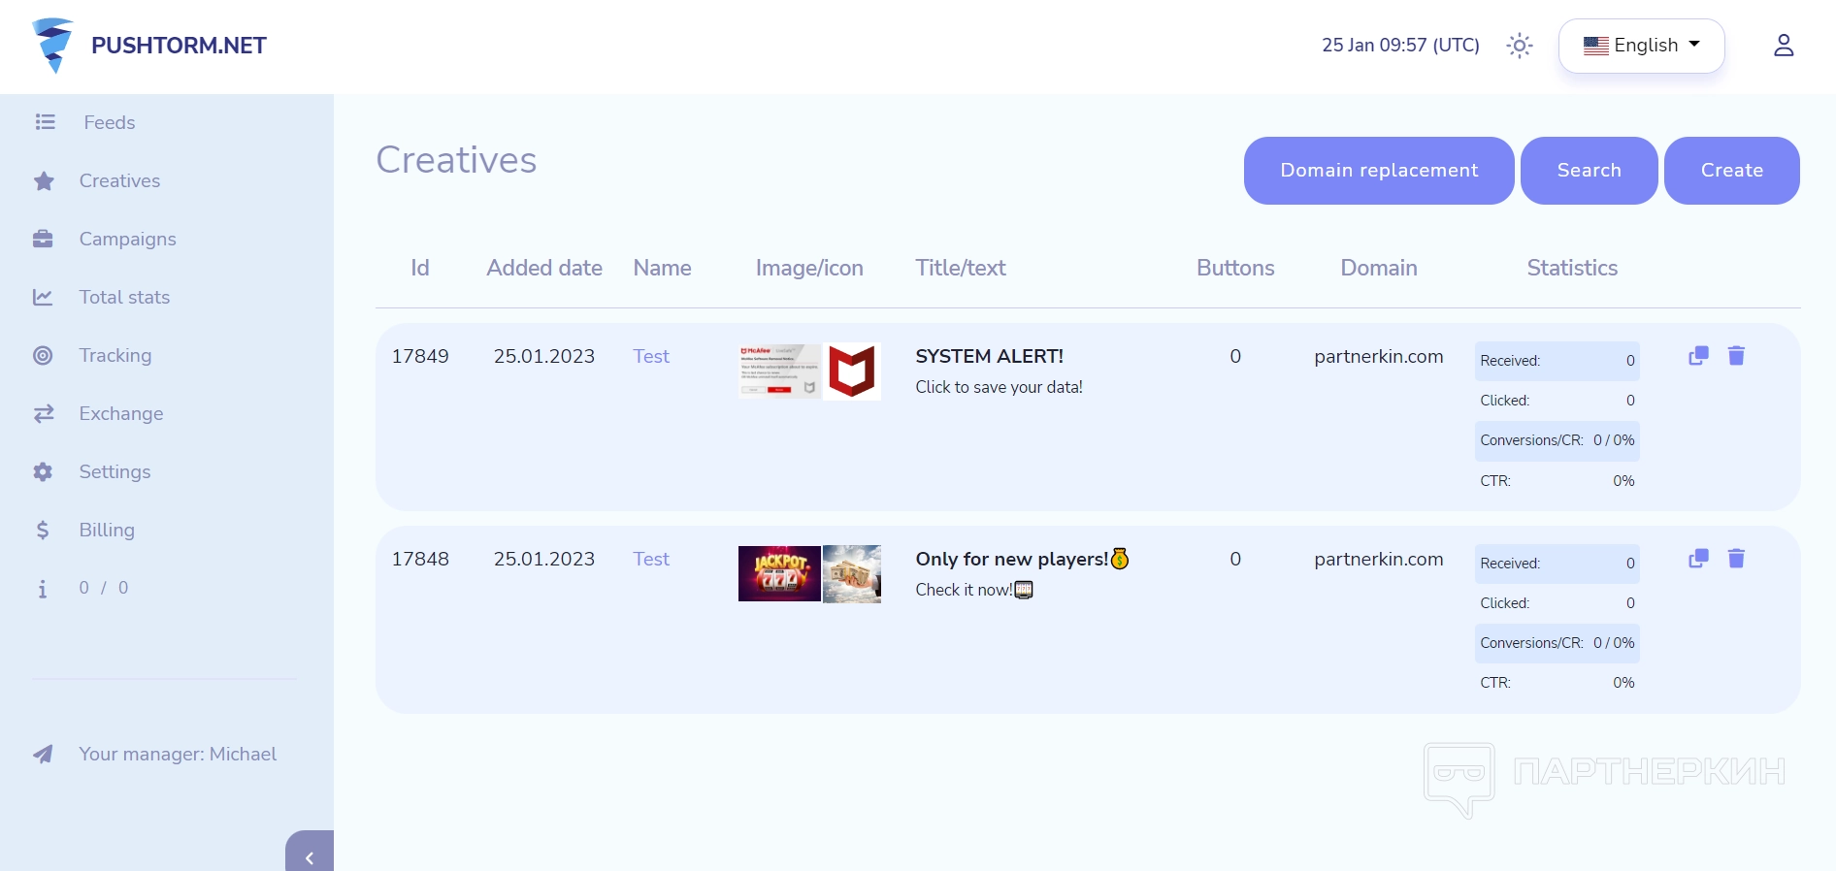The height and width of the screenshot is (871, 1836).
Task: Click the Tracking target icon
Action: pos(43,355)
